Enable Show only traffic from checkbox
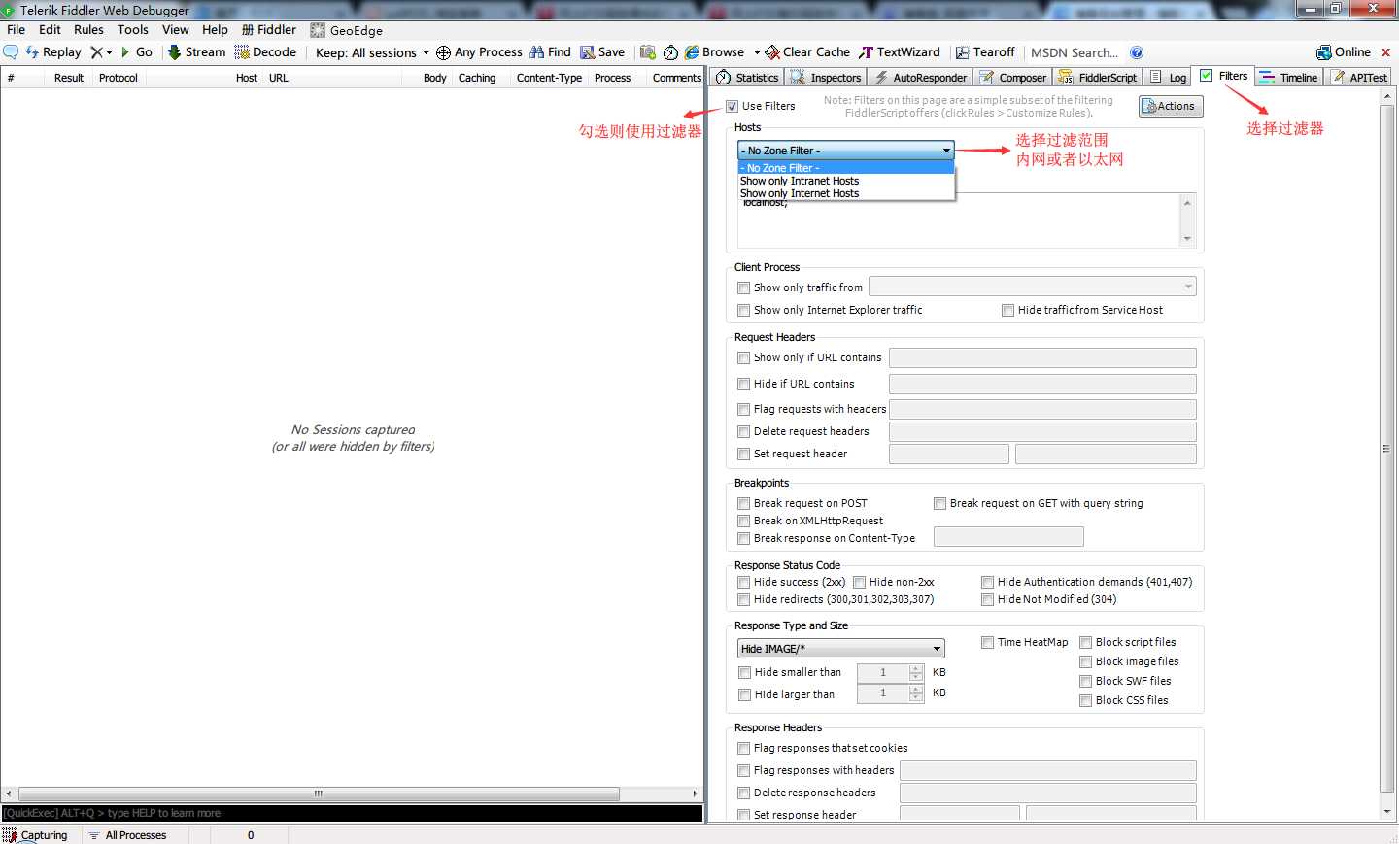 (x=743, y=287)
